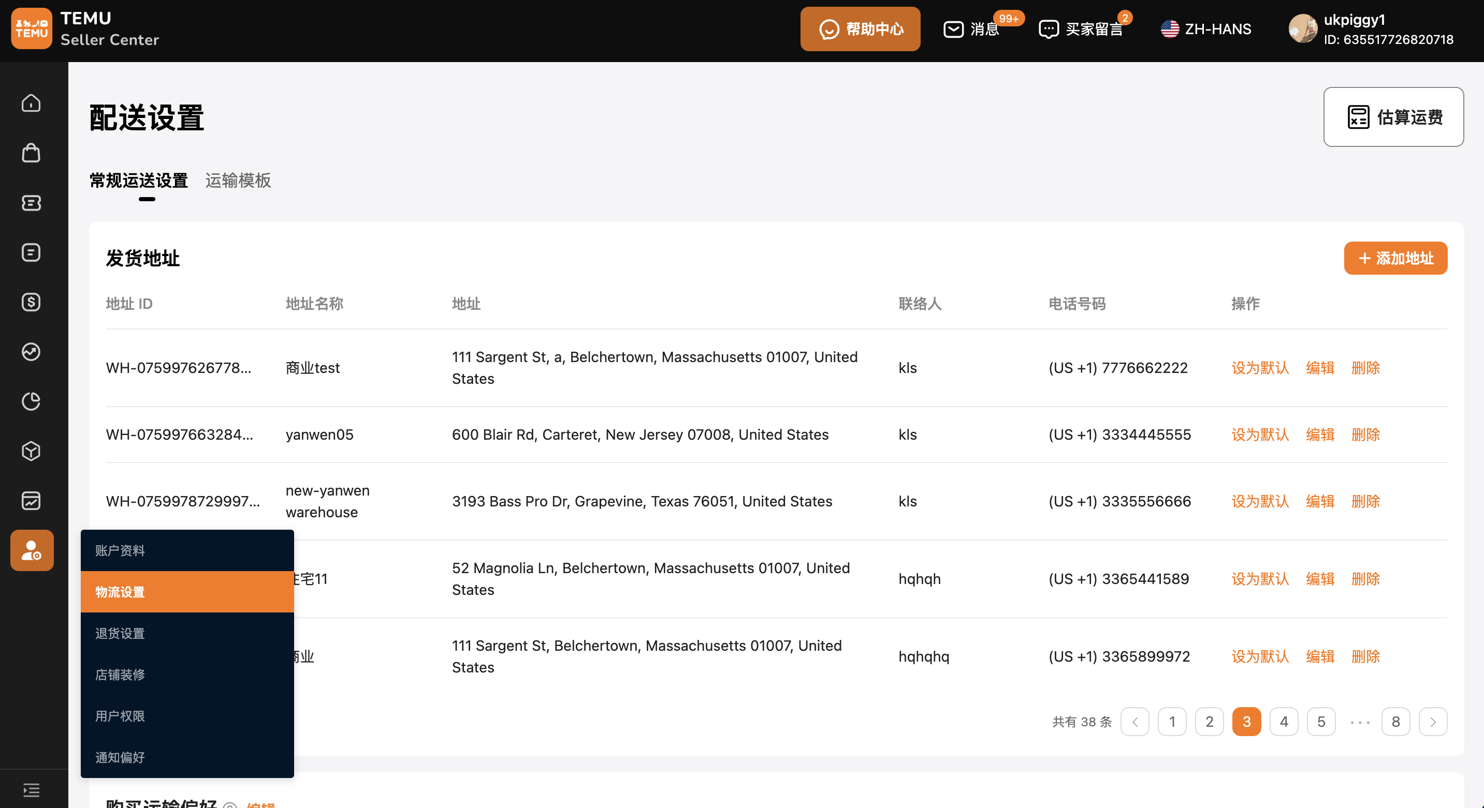This screenshot has height=808, width=1484.
Task: Open the dollar sign finance icon
Action: coord(31,302)
